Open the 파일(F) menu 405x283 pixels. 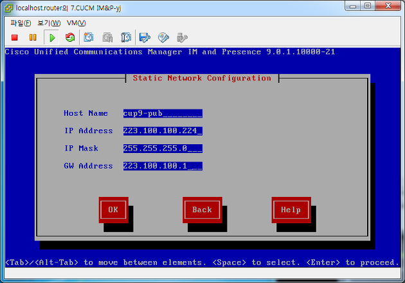click(x=21, y=23)
